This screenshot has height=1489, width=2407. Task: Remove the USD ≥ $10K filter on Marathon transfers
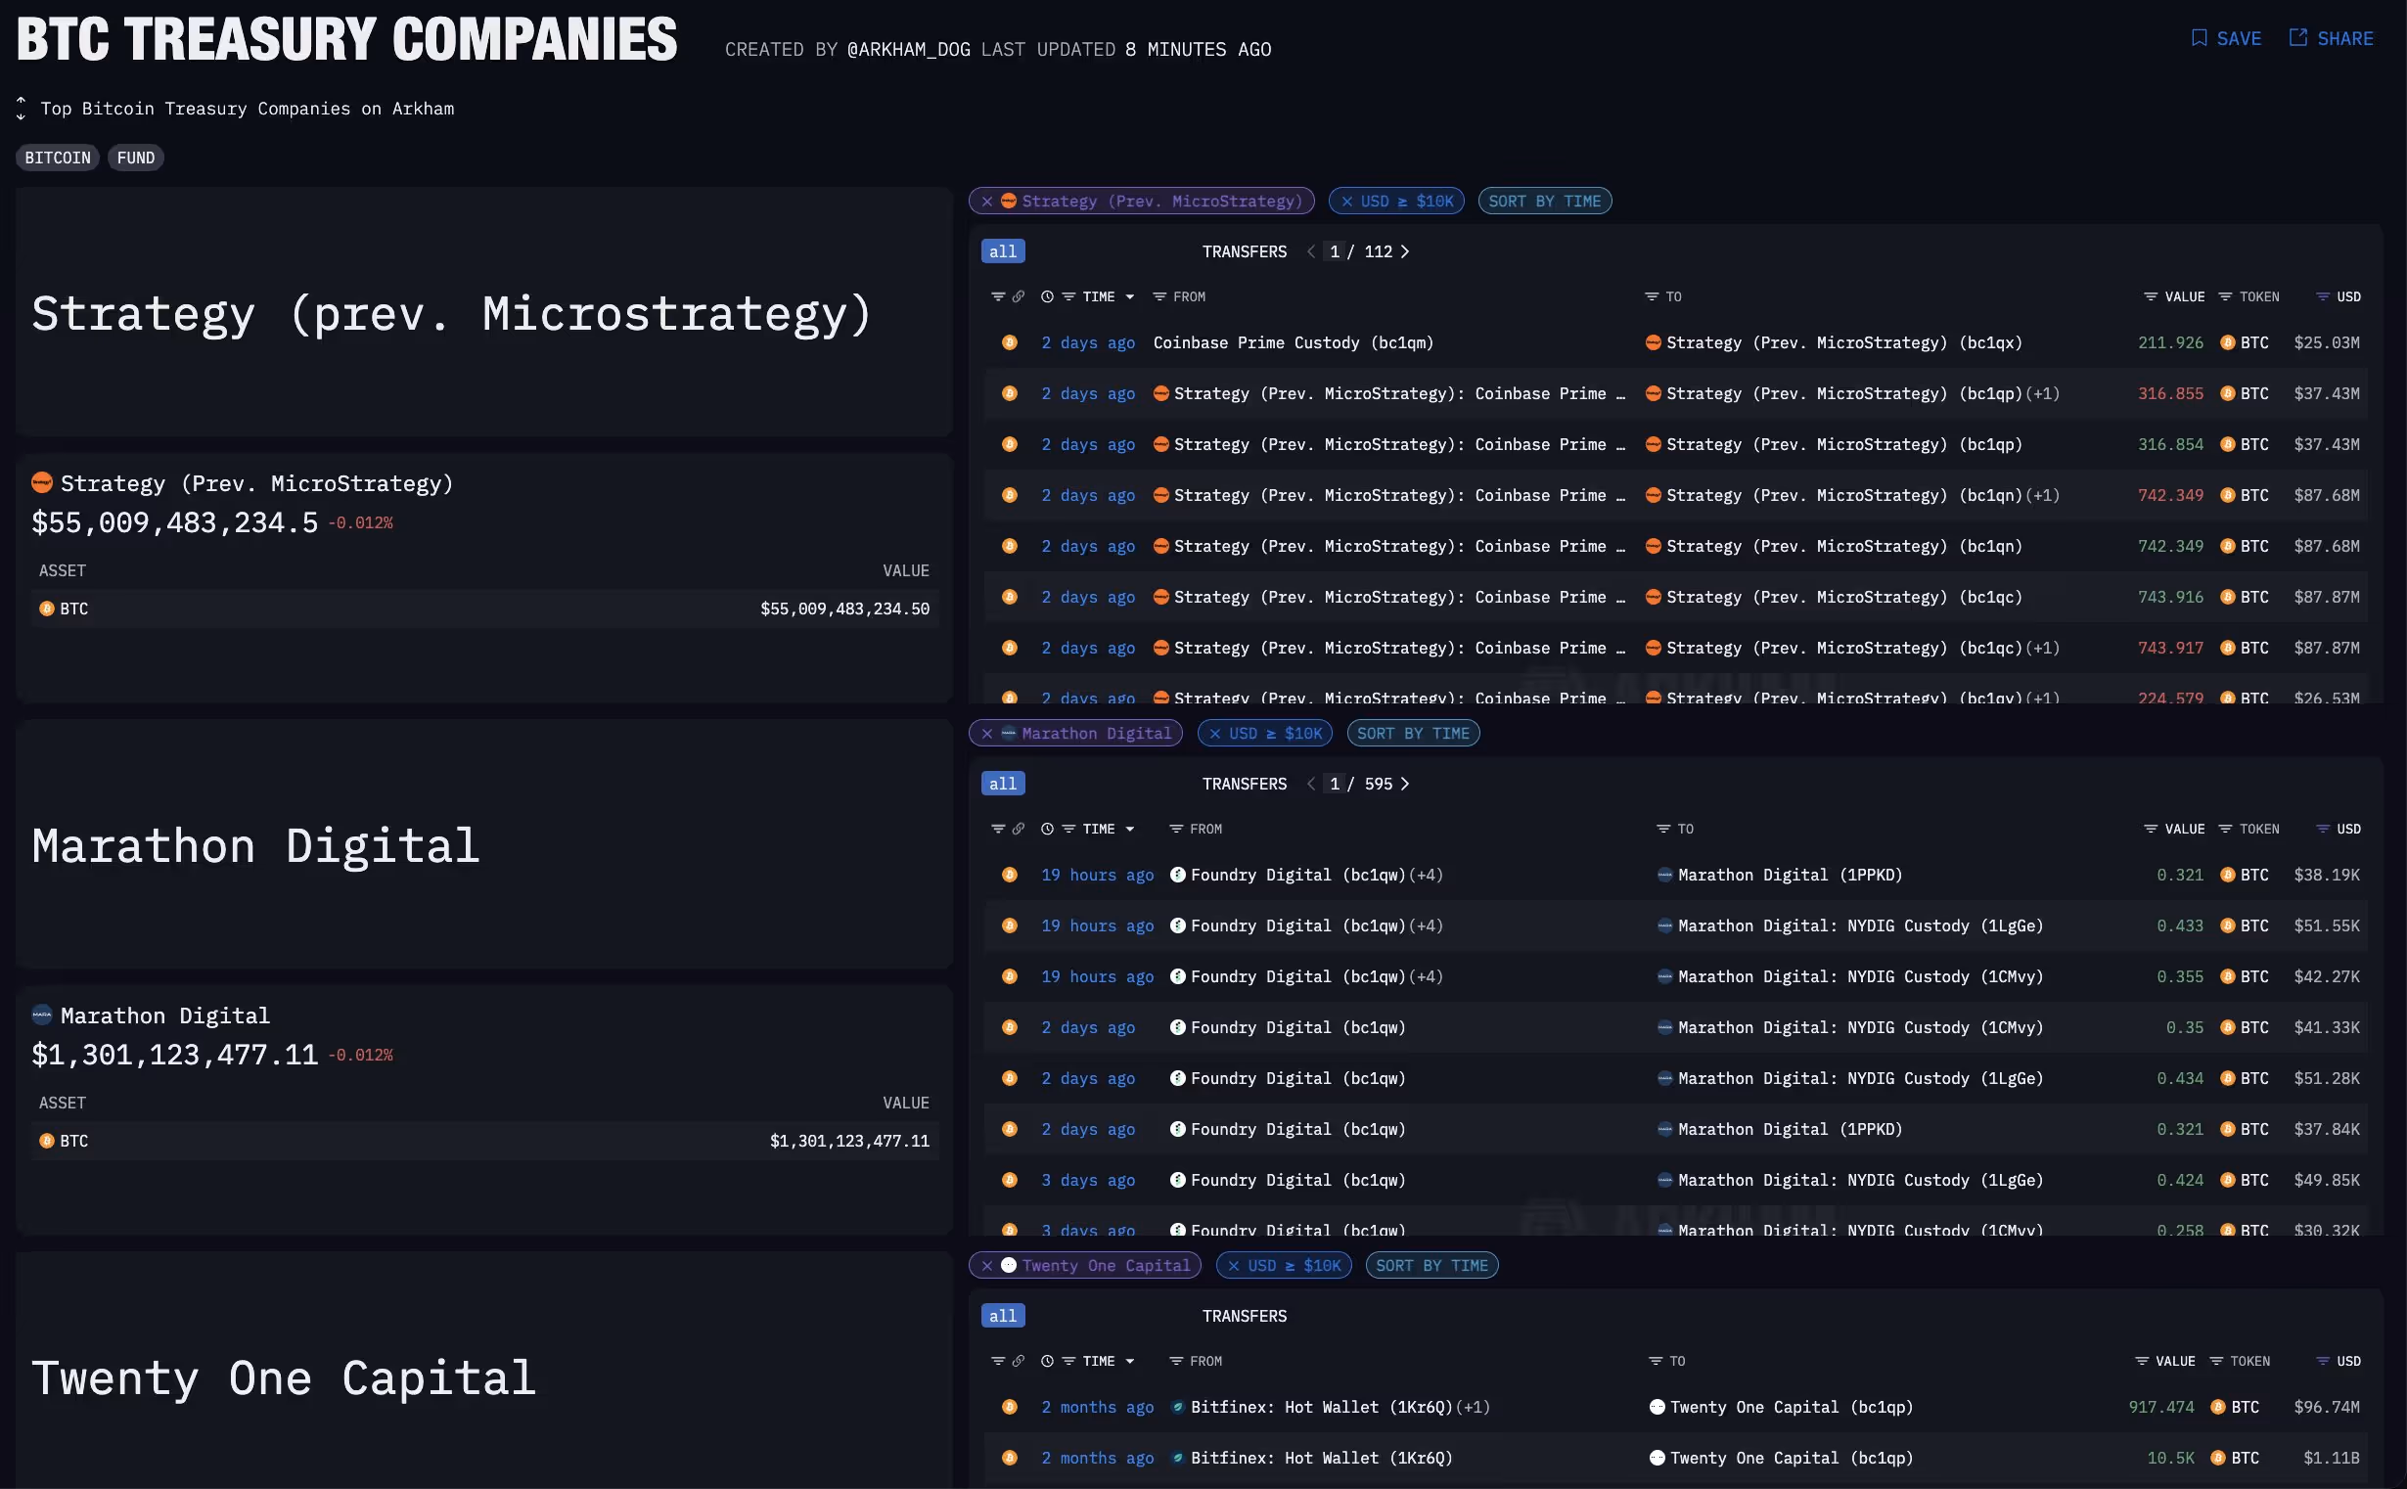(1214, 734)
